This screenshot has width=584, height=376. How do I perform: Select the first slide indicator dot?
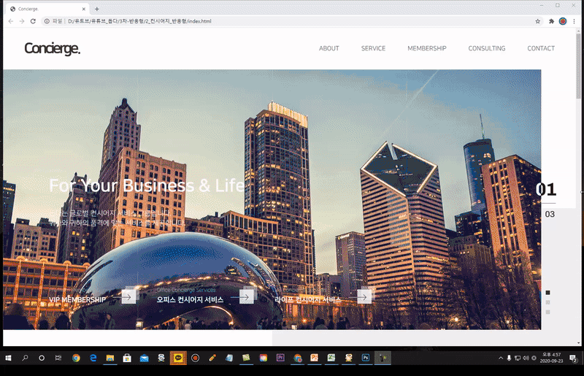(x=548, y=293)
